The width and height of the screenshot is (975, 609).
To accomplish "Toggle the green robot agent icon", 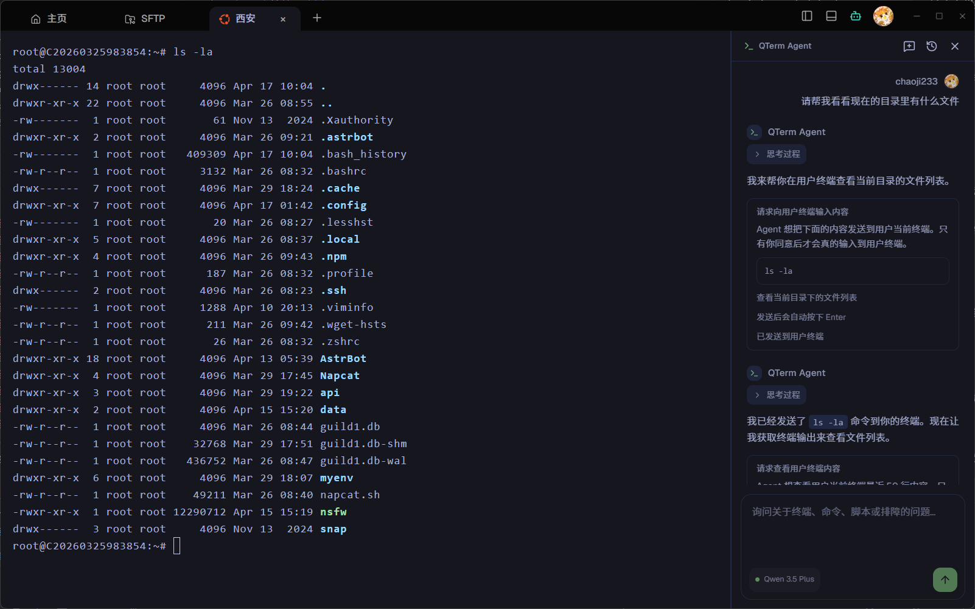I will pyautogui.click(x=856, y=16).
